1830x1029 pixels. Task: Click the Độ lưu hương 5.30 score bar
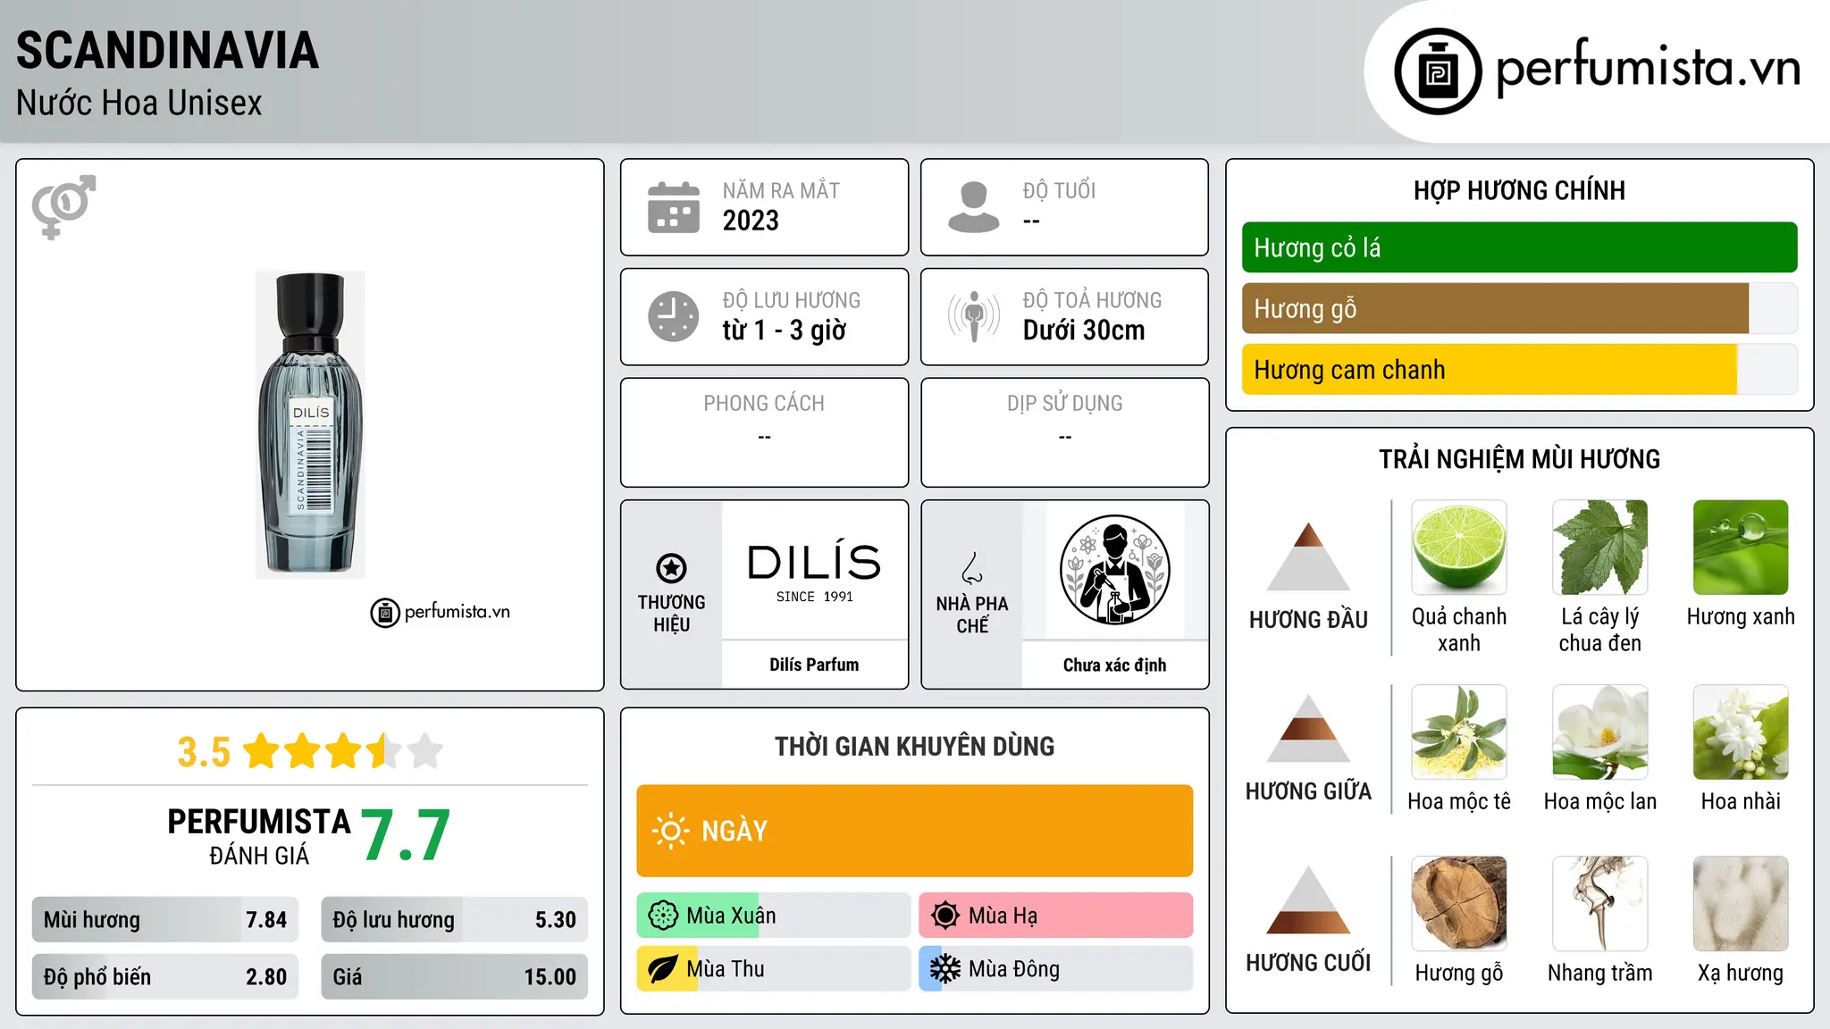coord(455,920)
